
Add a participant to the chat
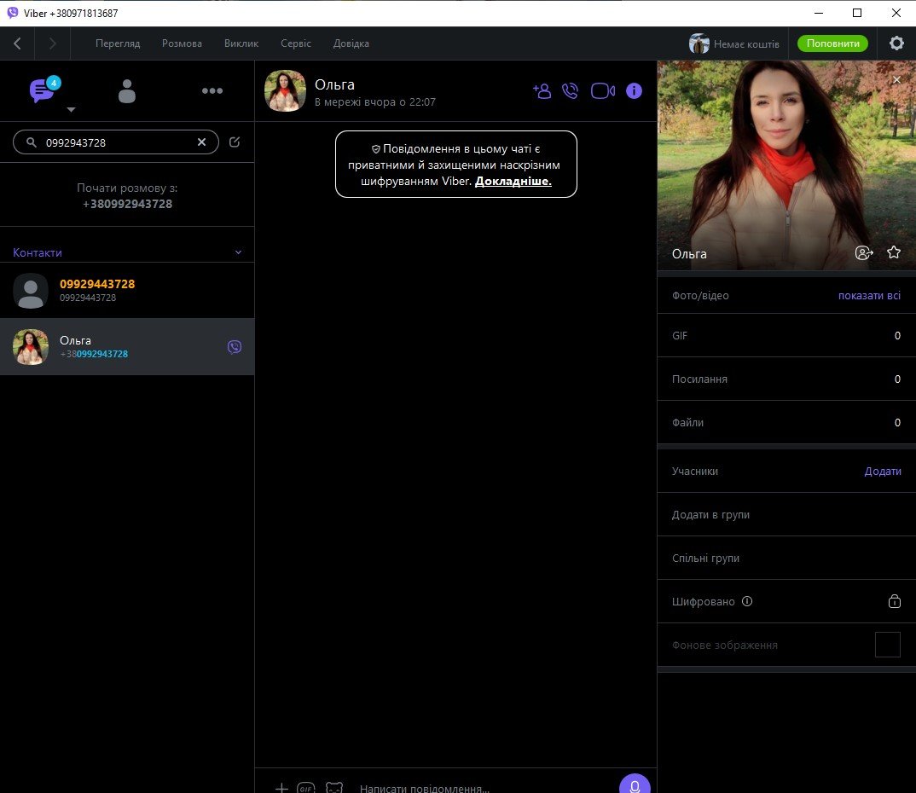point(542,90)
